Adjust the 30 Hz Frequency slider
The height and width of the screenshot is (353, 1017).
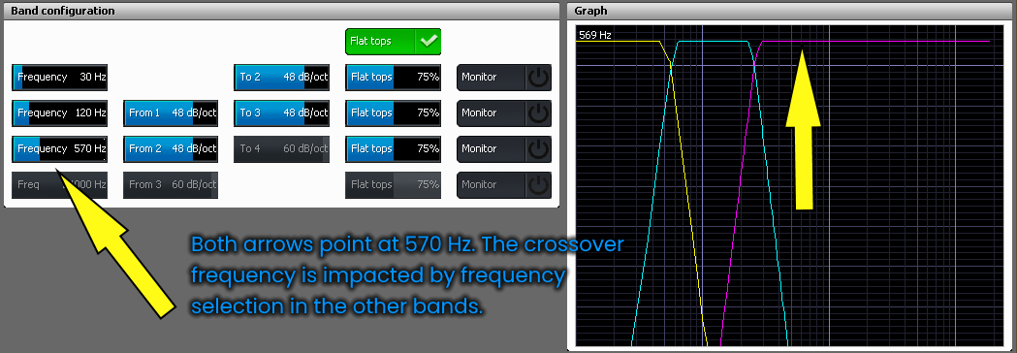pyautogui.click(x=60, y=78)
